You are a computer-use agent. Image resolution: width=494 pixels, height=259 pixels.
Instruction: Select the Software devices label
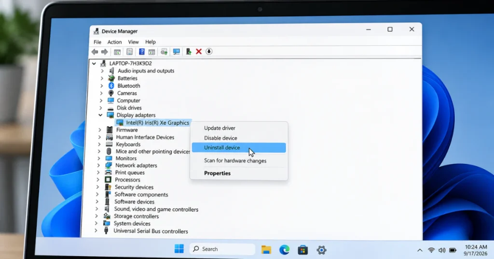coord(134,201)
